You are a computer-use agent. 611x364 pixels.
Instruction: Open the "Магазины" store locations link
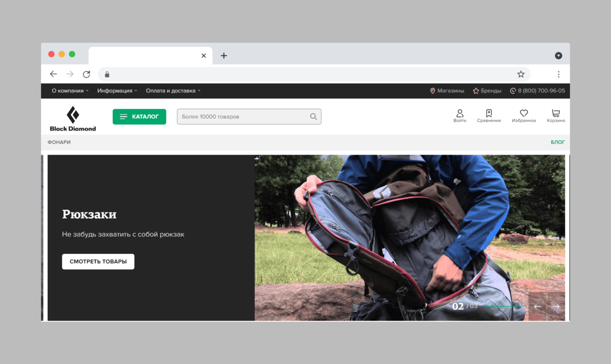pyautogui.click(x=447, y=91)
